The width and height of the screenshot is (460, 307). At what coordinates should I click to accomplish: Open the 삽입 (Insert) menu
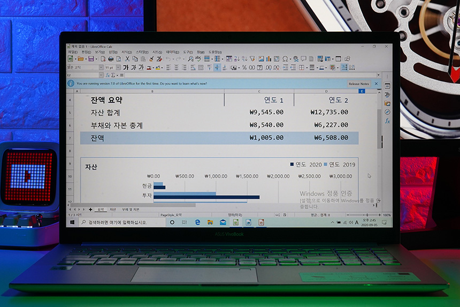click(x=113, y=52)
